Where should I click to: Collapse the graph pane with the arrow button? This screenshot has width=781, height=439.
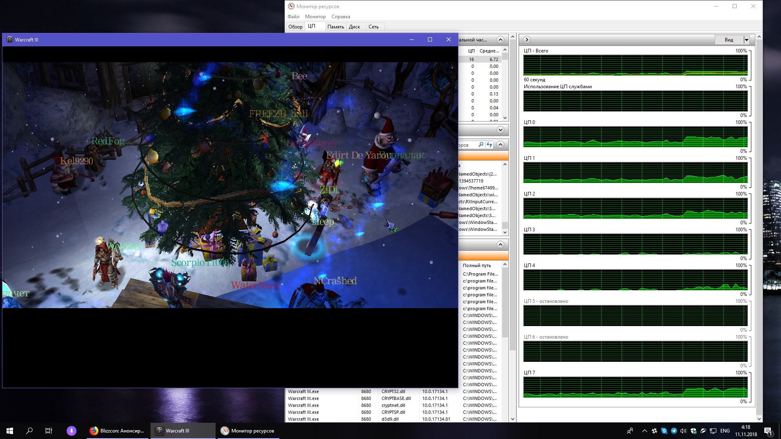coord(527,39)
